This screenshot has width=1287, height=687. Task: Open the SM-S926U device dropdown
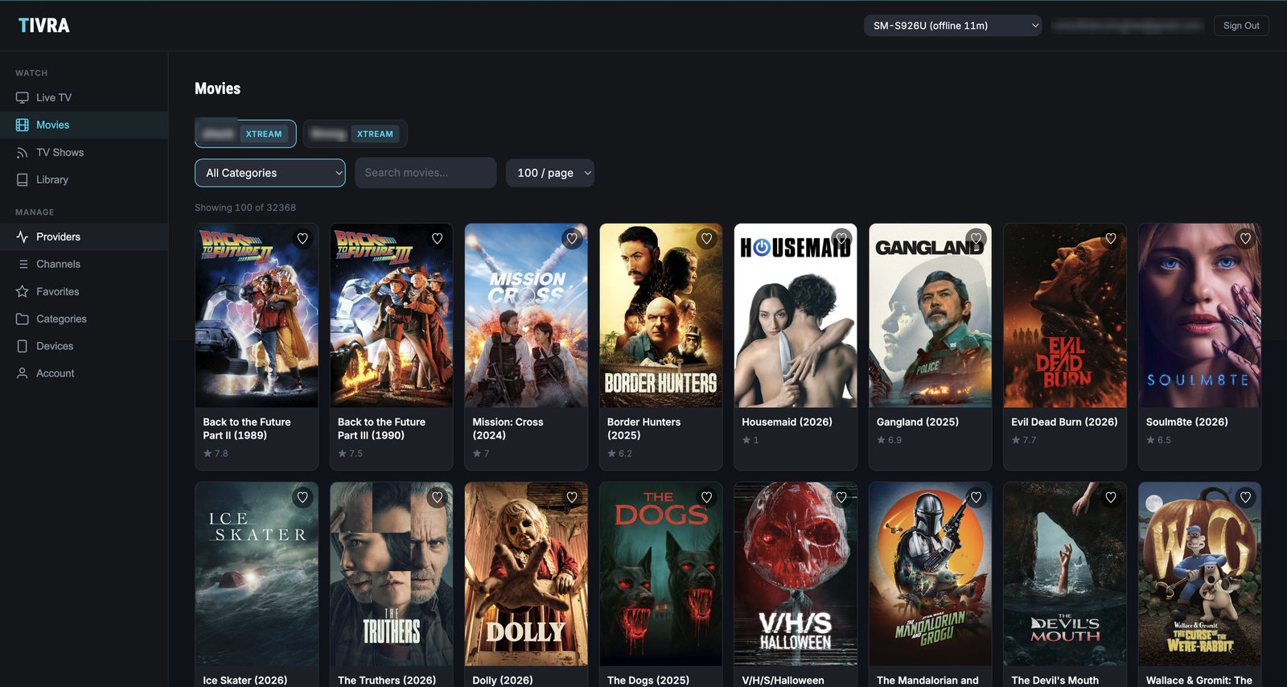952,26
